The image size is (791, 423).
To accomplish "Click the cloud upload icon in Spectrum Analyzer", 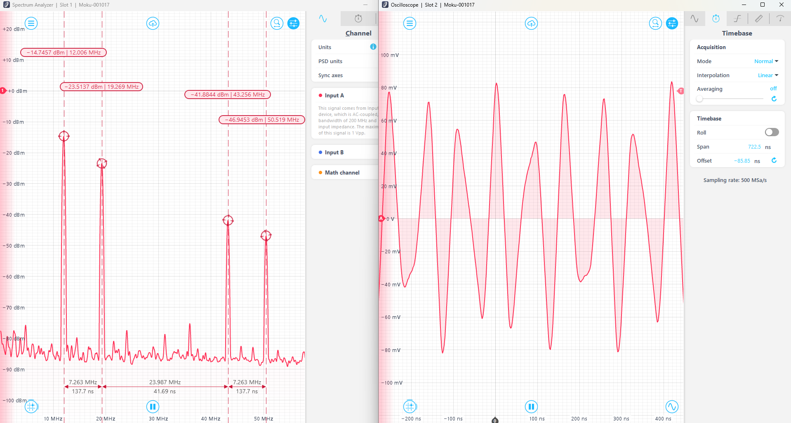I will (153, 23).
